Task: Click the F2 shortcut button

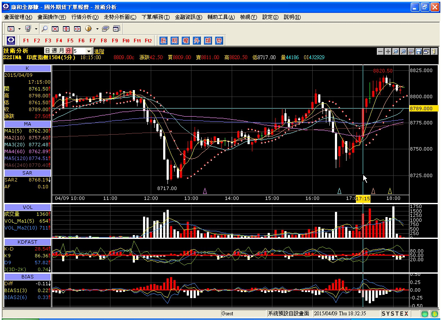Action: coord(37,41)
